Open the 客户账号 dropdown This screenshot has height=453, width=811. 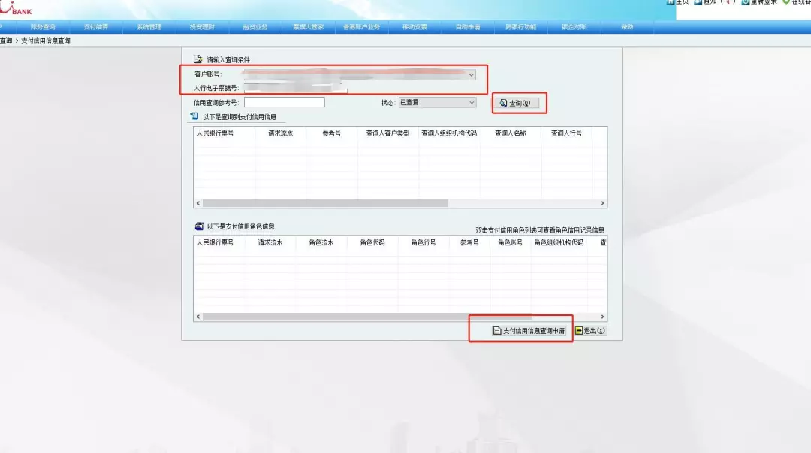[472, 75]
